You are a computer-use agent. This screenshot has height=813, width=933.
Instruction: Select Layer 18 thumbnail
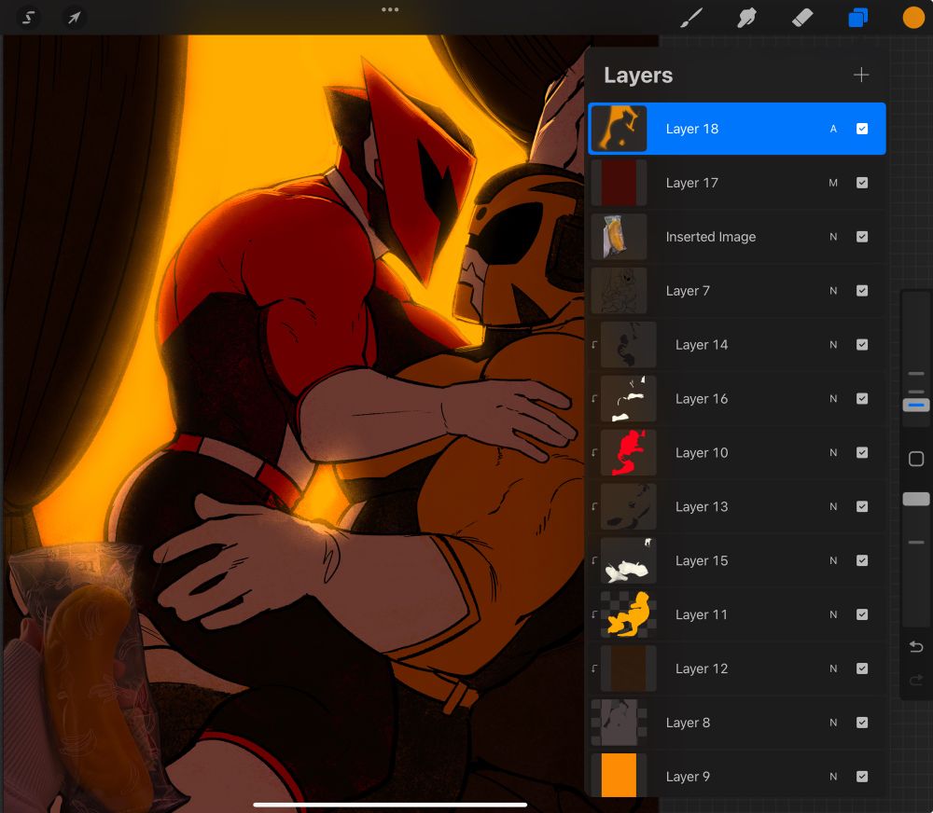pyautogui.click(x=619, y=129)
